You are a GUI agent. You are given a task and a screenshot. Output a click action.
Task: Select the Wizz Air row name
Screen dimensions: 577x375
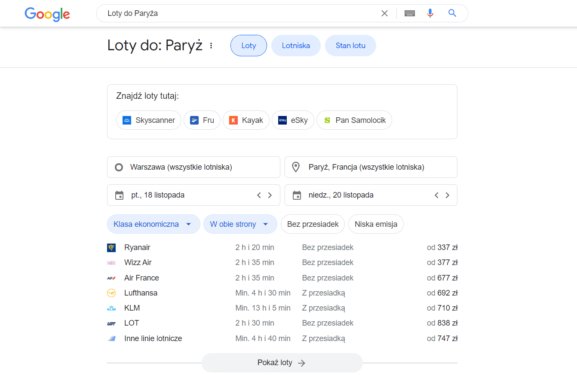click(x=138, y=262)
